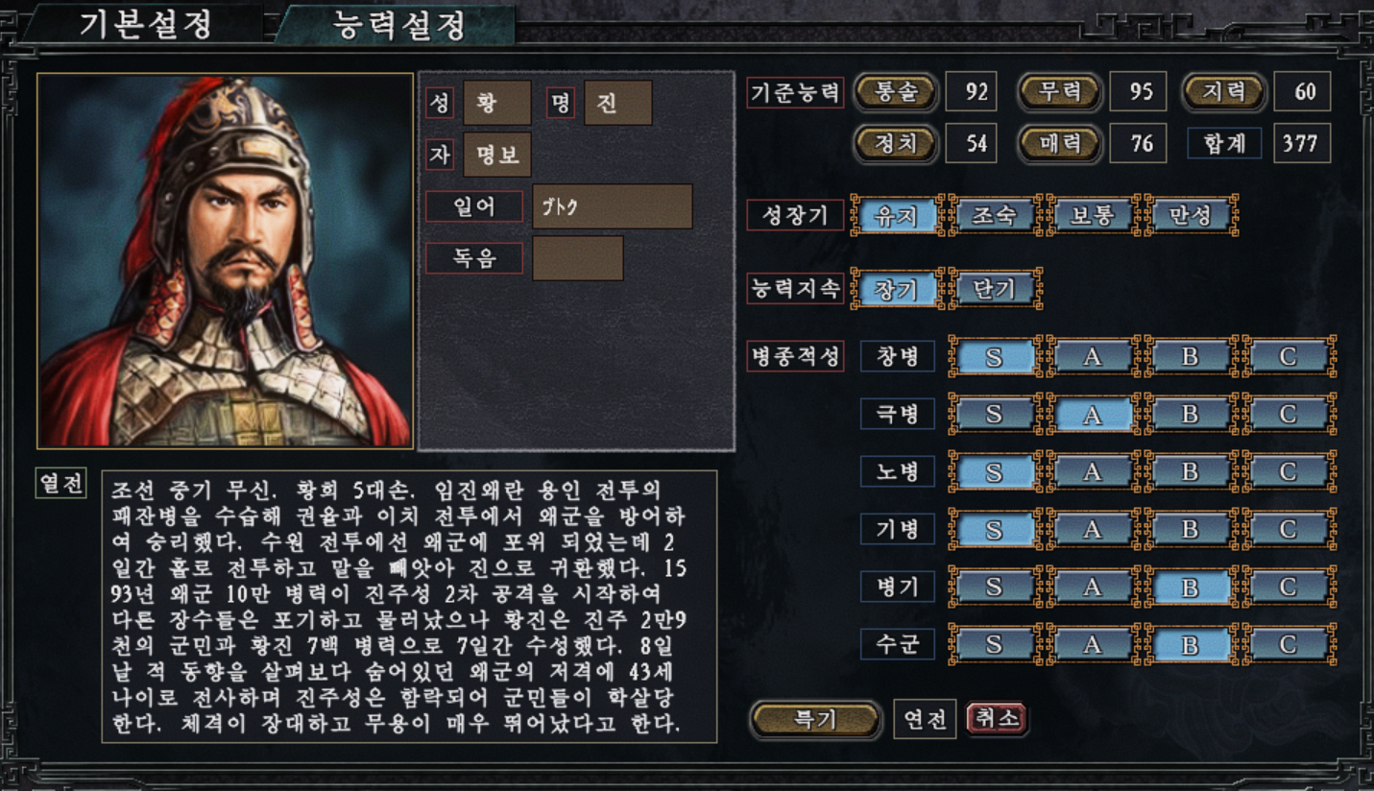Open the 특기 skill selection
The width and height of the screenshot is (1374, 791).
[x=815, y=719]
